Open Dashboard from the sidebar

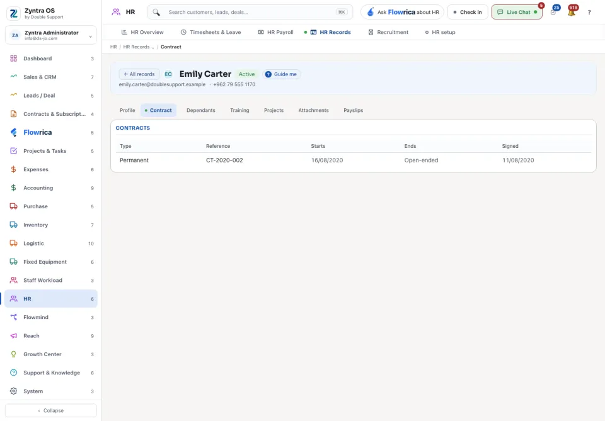[51, 59]
